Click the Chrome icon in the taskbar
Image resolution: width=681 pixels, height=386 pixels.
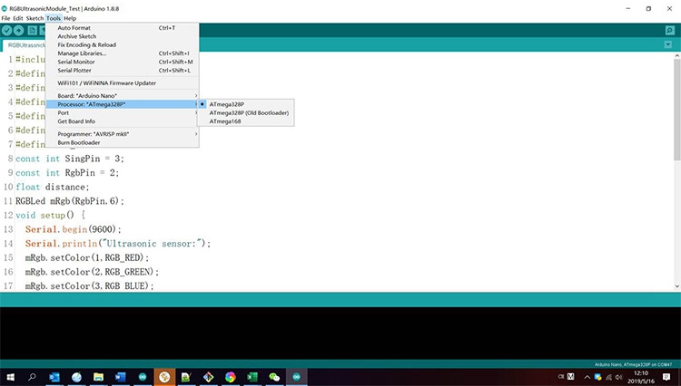[x=230, y=377]
